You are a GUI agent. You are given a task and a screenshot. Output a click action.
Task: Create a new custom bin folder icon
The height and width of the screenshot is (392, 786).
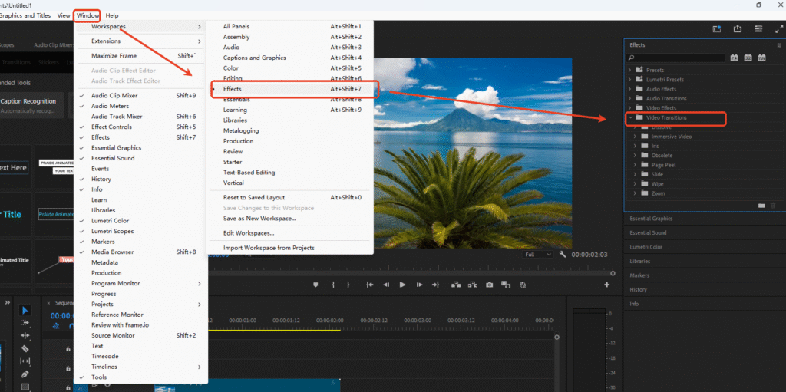(x=761, y=205)
